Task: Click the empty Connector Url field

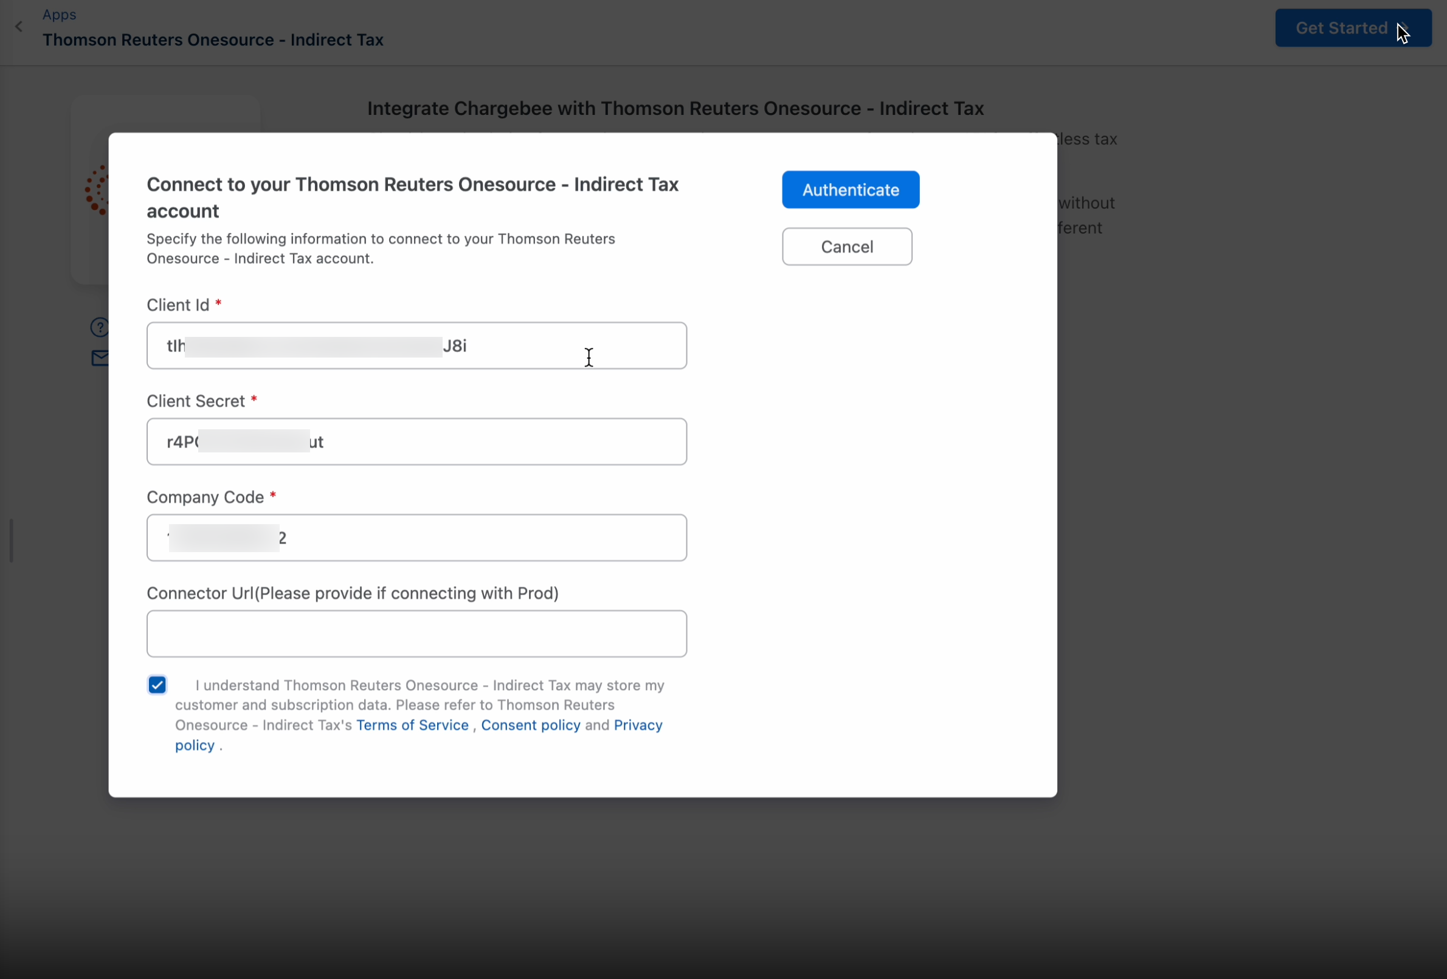Action: pos(416,634)
